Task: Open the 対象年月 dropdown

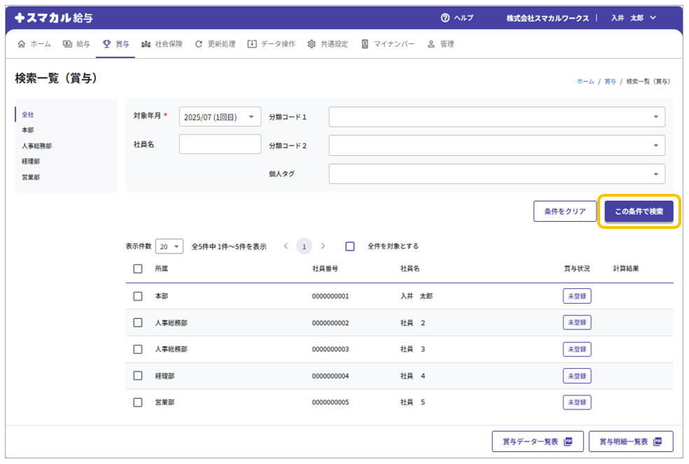Action: [220, 117]
